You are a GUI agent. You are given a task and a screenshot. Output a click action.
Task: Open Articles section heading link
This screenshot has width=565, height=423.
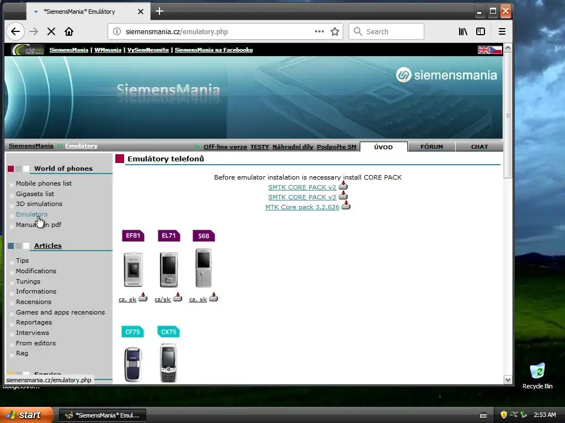pyautogui.click(x=48, y=246)
